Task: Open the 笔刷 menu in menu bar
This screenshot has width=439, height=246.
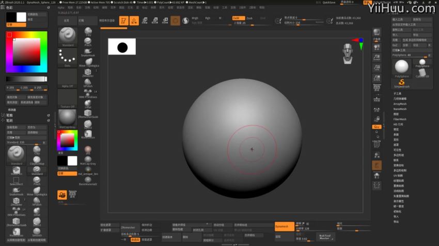Action: pyautogui.click(x=70, y=8)
